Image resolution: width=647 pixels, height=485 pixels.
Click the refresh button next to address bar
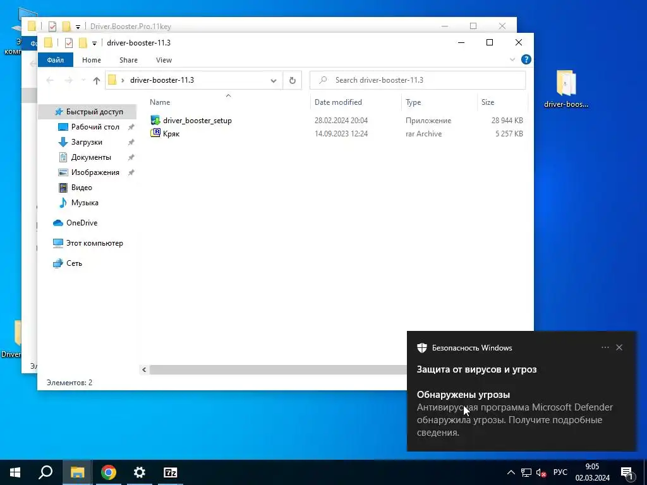(x=292, y=80)
